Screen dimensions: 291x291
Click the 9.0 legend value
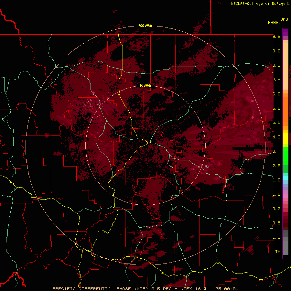[x=276, y=51]
